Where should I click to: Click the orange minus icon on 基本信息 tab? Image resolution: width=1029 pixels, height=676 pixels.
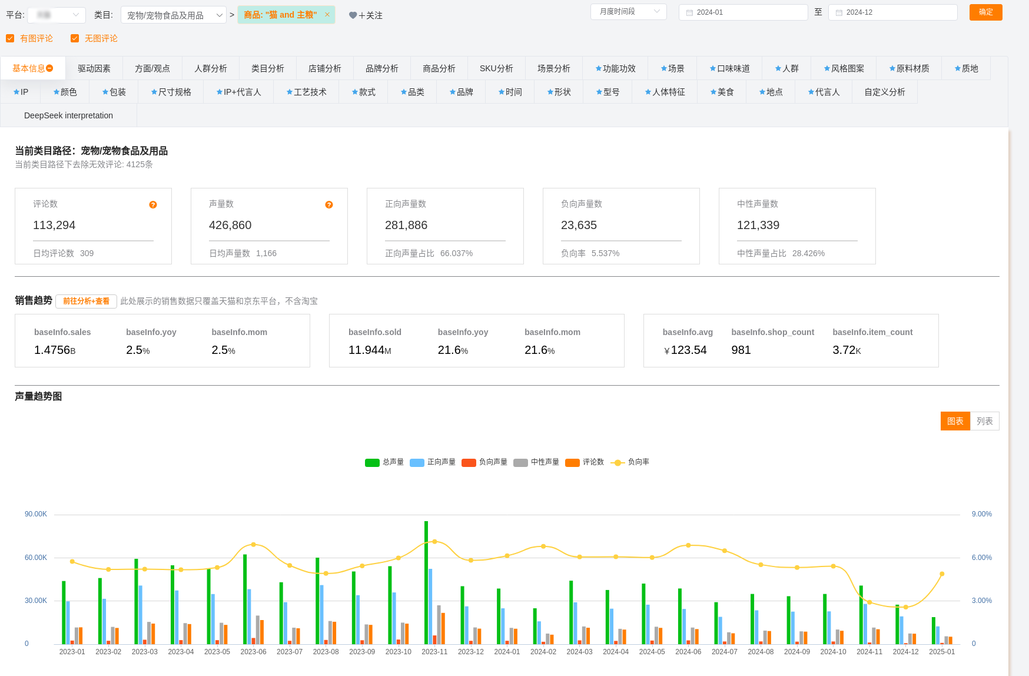(x=50, y=68)
